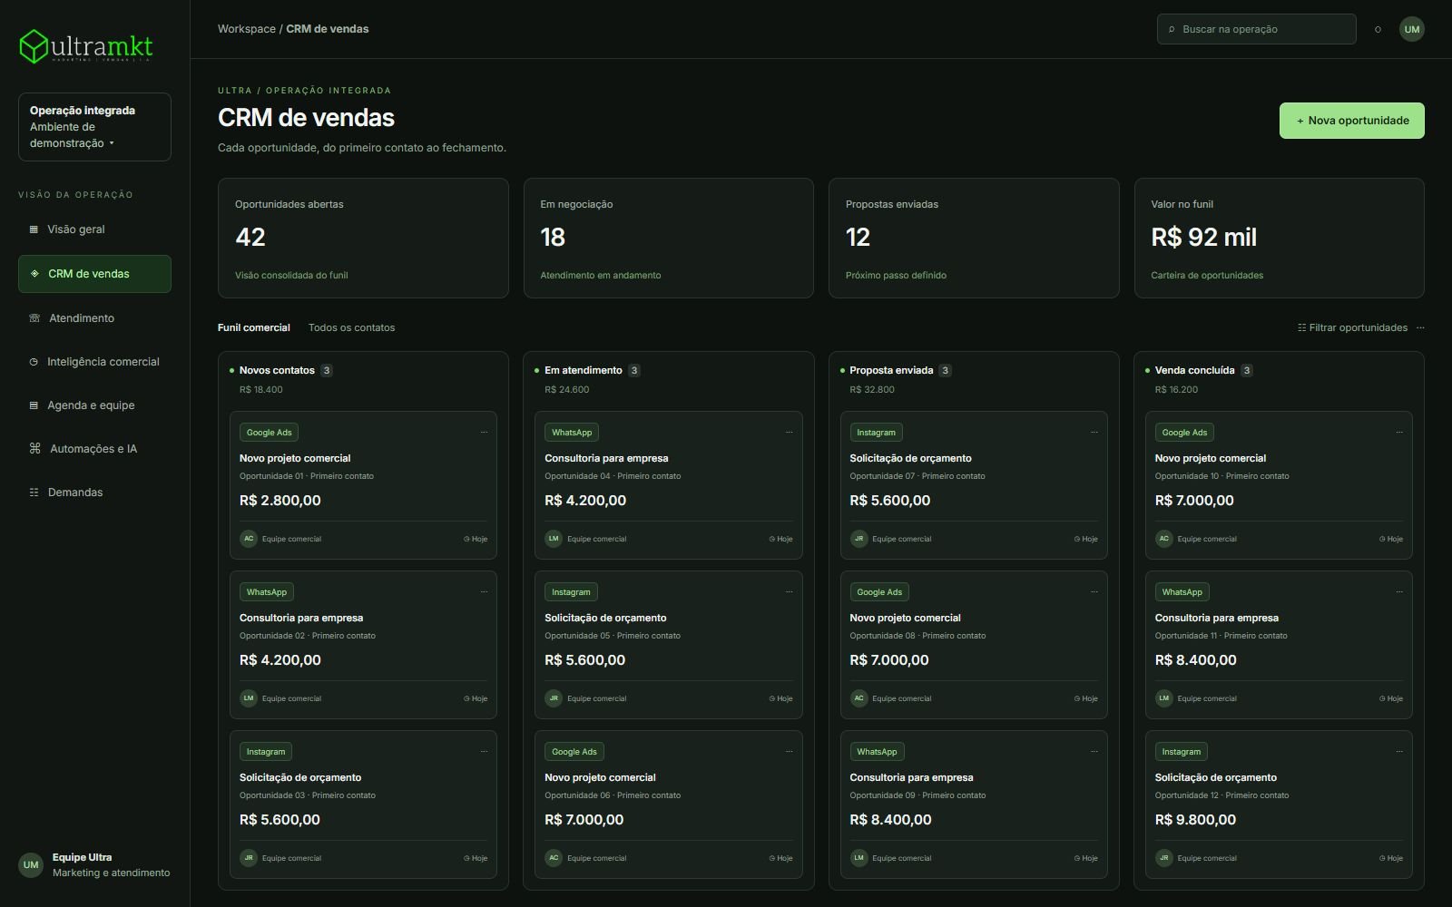
Task: Switch to Todos os contatos tab
Action: [351, 327]
